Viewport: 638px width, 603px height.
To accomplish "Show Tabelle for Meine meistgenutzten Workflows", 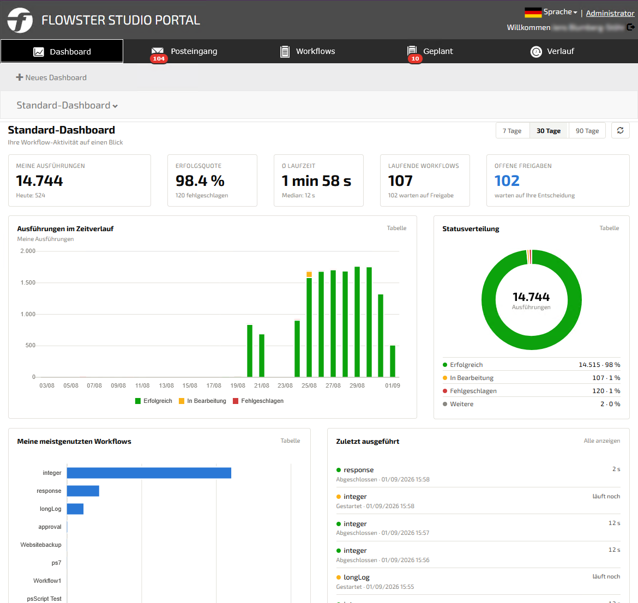I will pos(290,441).
